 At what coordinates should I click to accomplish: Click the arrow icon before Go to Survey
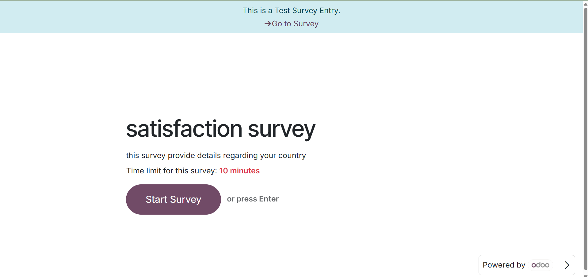click(268, 24)
